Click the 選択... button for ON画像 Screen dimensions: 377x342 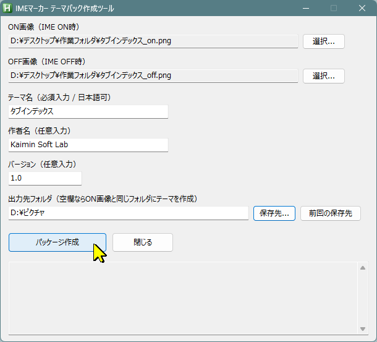[324, 41]
